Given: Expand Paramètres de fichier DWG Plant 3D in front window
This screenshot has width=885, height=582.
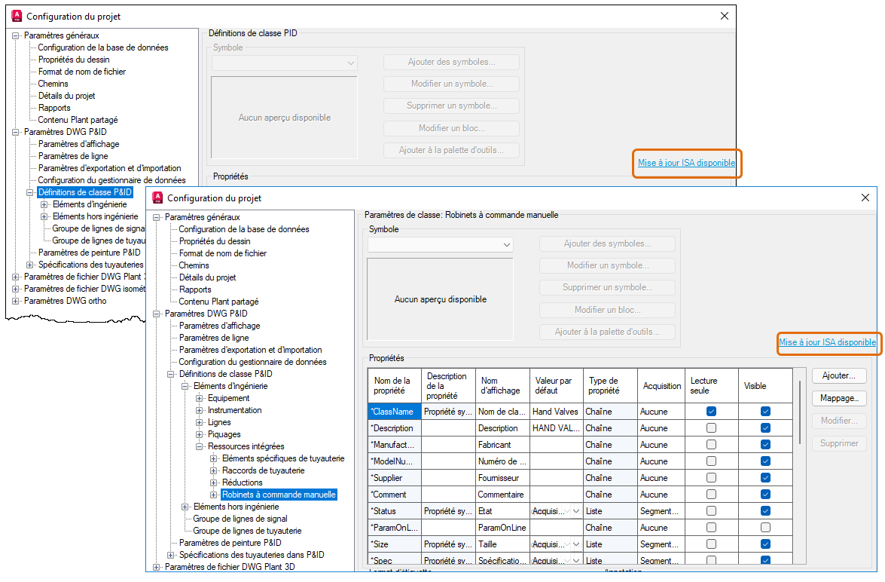Looking at the screenshot, I should click(x=157, y=567).
